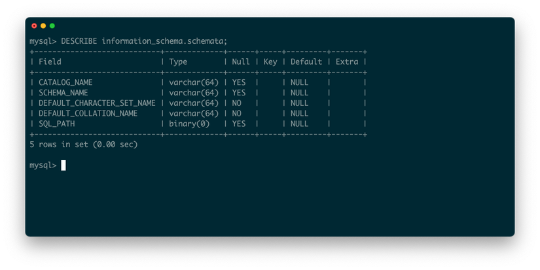Maximize the terminal using the green button
Viewport: 540px width, 270px height.
[x=52, y=26]
